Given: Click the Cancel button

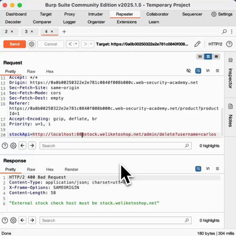Looking at the screenshot, I should coord(51,44).
